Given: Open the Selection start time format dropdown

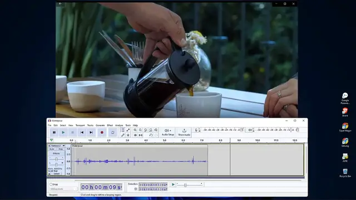Looking at the screenshot, I should click(x=166, y=185).
